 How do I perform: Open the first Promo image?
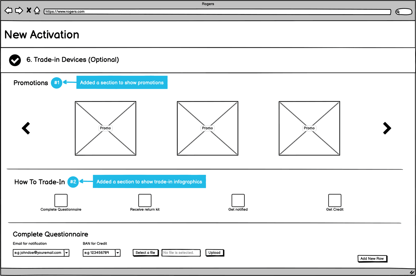point(106,128)
